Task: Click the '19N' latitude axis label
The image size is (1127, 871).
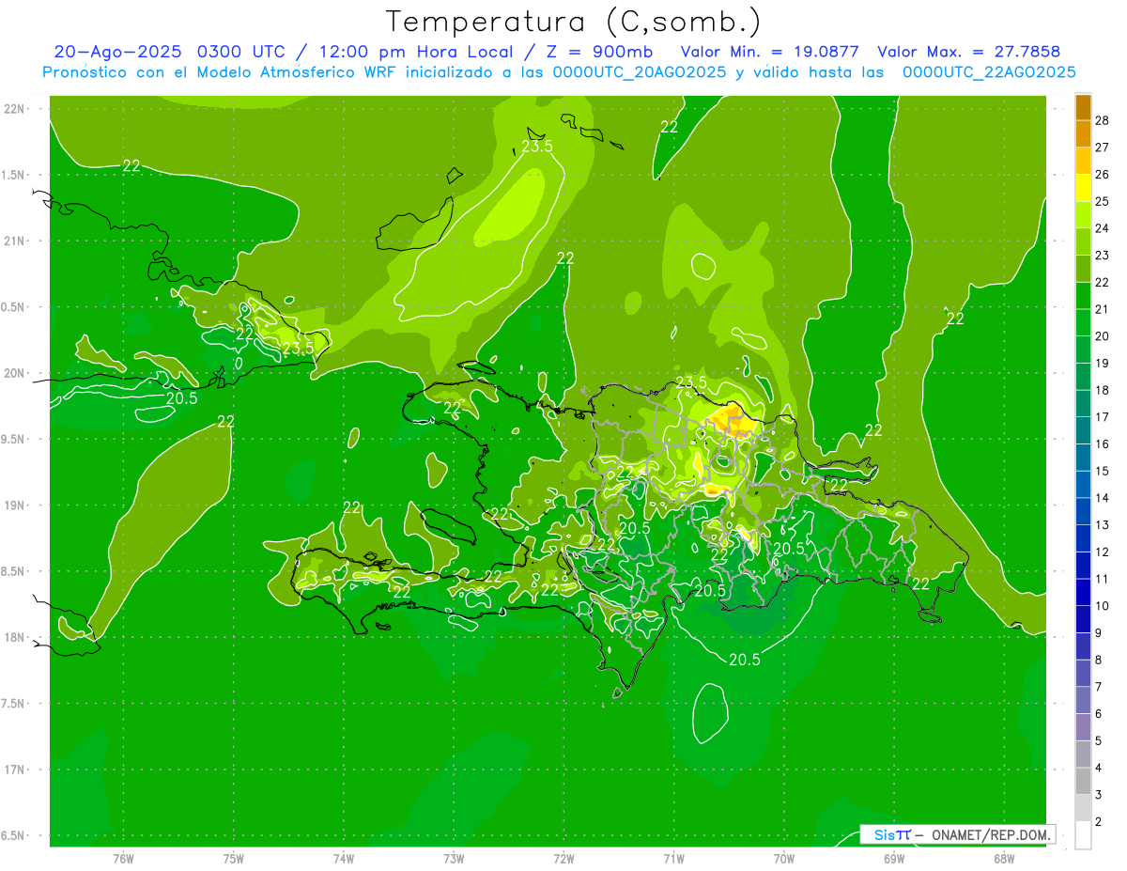Action: (14, 505)
